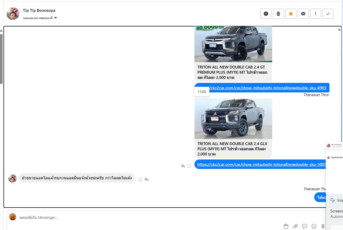Screen dimensions: 343x230
Task: Reply to the sku-5005 link message
Action: 183,166
